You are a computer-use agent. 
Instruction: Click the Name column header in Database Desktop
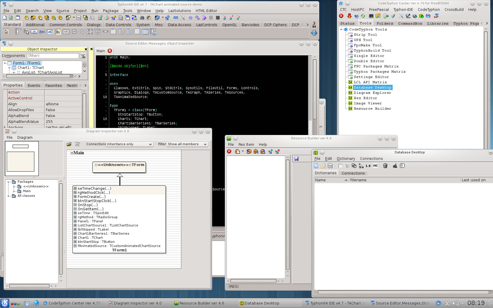click(331, 180)
